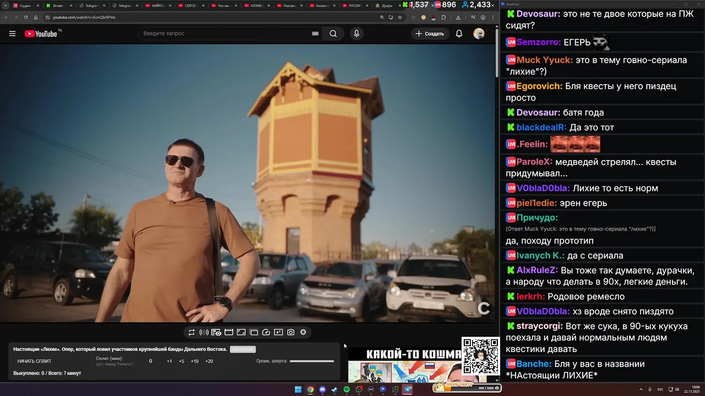This screenshot has width=705, height=396.
Task: Switch to the НЕЙРОС browser tab
Action: [x=158, y=5]
